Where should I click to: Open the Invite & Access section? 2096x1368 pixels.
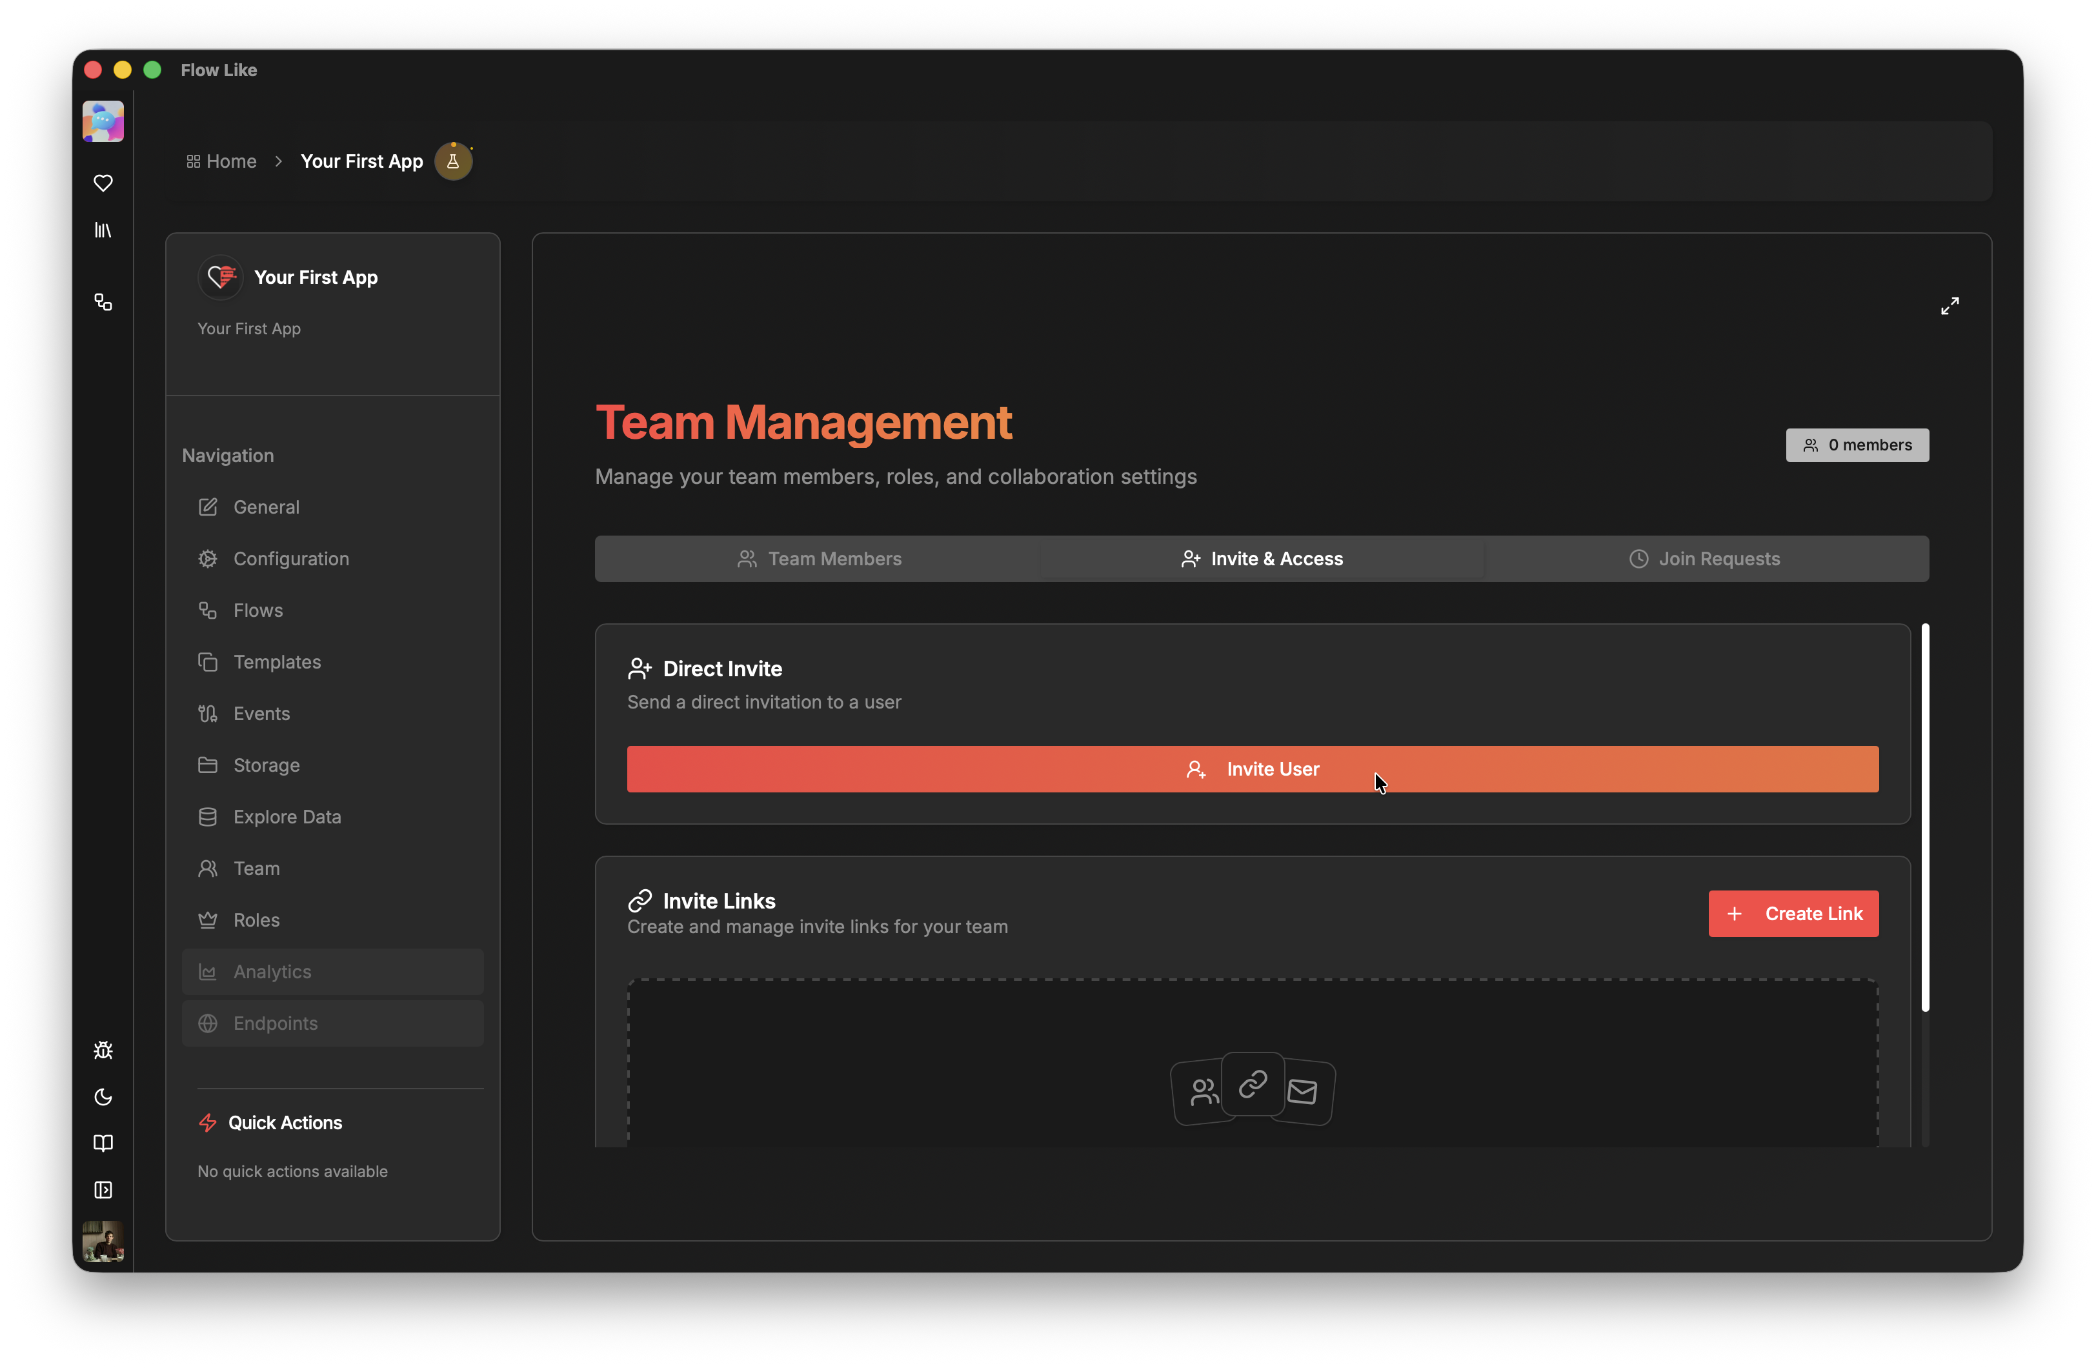click(x=1262, y=558)
